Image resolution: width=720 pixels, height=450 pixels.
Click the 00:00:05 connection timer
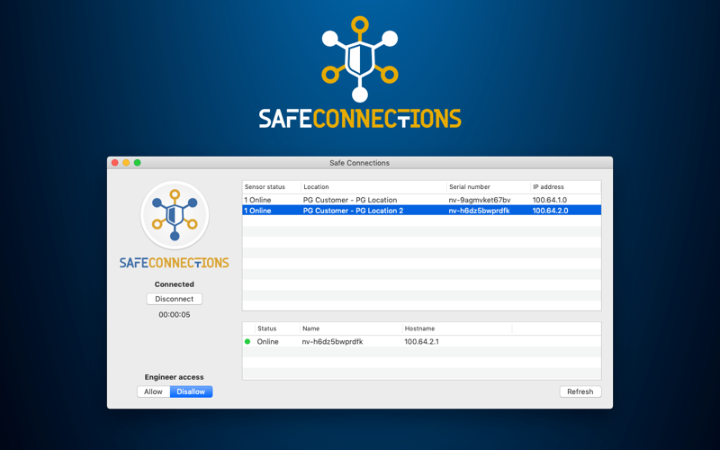pos(175,314)
